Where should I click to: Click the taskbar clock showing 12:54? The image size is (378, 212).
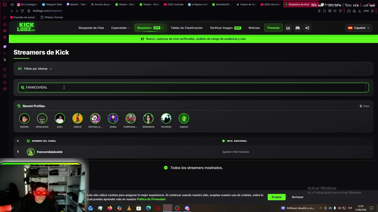point(361,208)
